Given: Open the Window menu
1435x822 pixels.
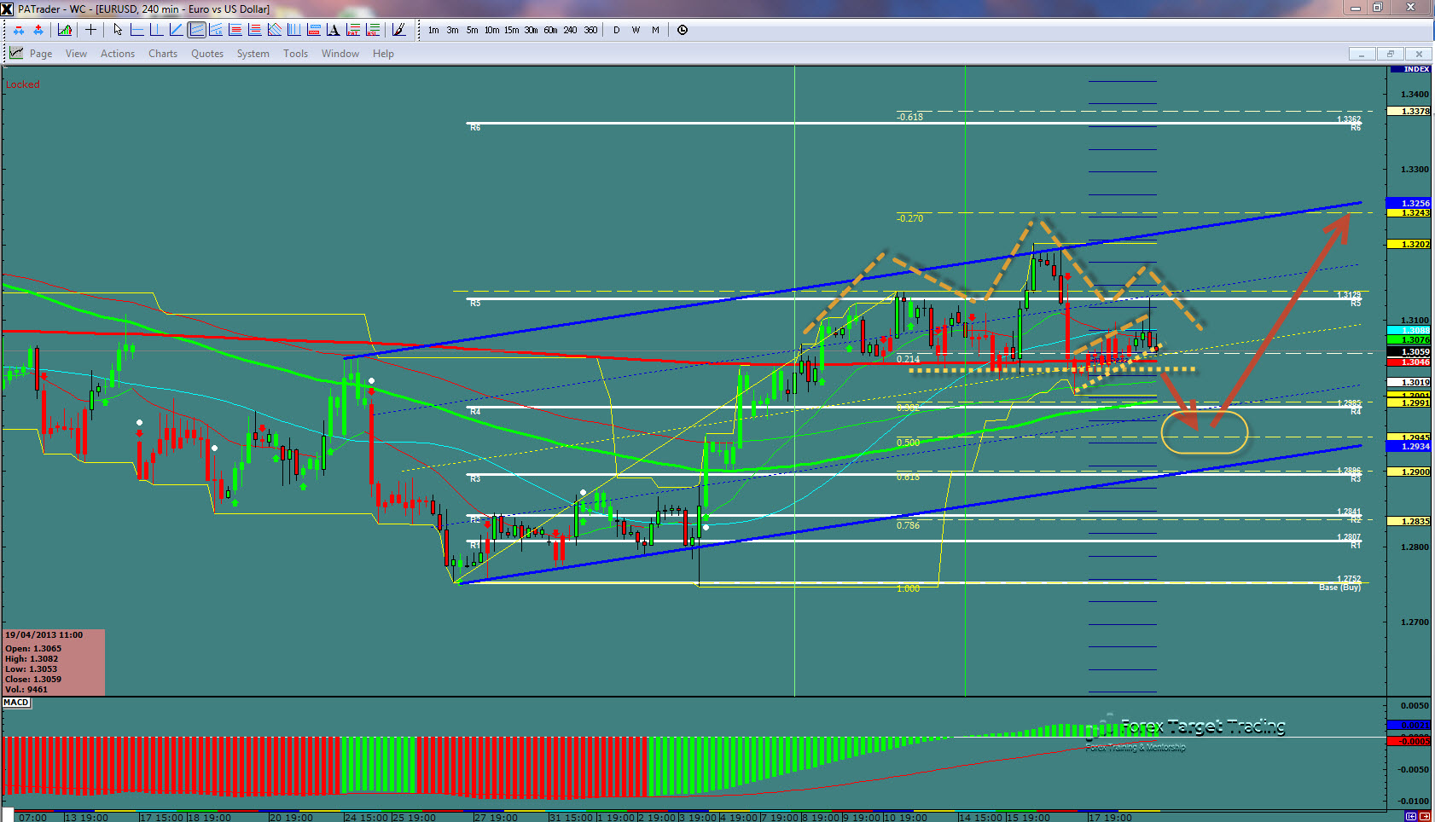Looking at the screenshot, I should [340, 54].
